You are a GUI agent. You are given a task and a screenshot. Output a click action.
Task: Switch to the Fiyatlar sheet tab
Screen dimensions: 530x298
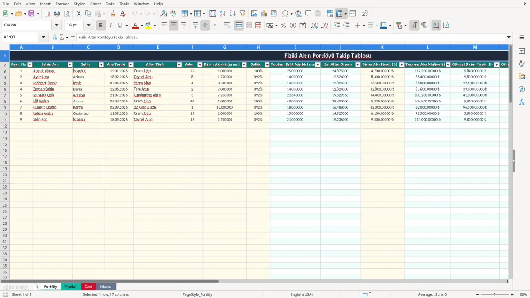[x=71, y=287]
